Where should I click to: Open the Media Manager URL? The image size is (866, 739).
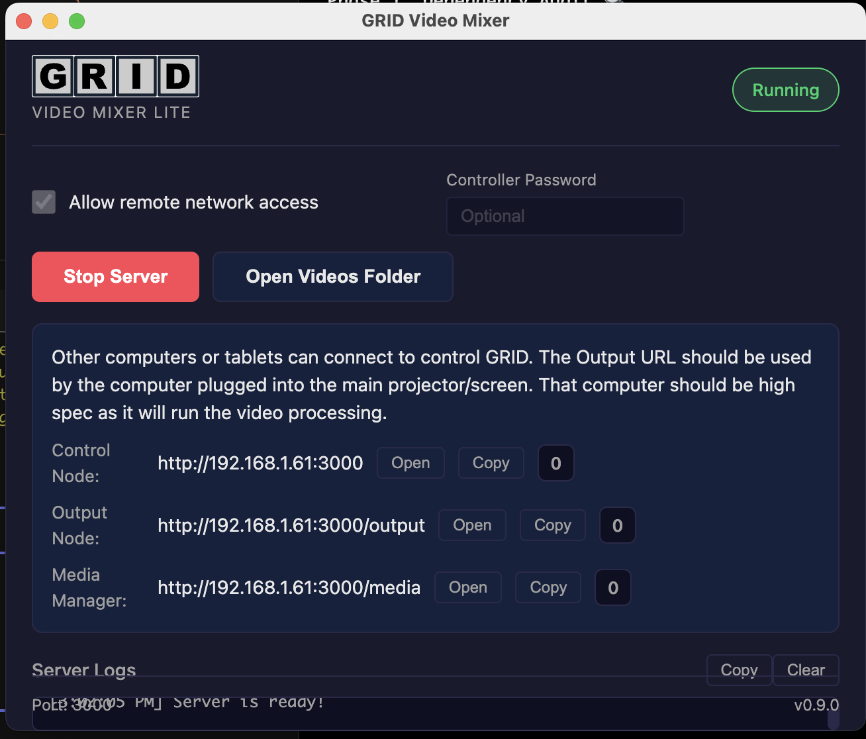click(468, 587)
